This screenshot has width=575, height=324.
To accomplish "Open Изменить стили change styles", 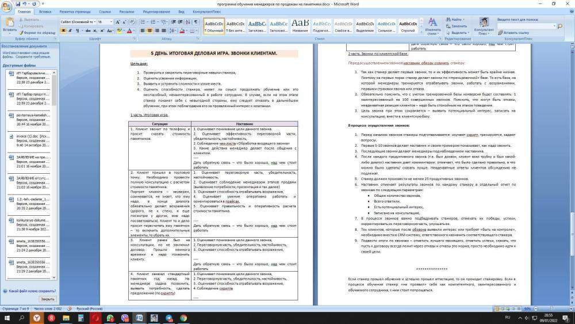I will point(433,26).
